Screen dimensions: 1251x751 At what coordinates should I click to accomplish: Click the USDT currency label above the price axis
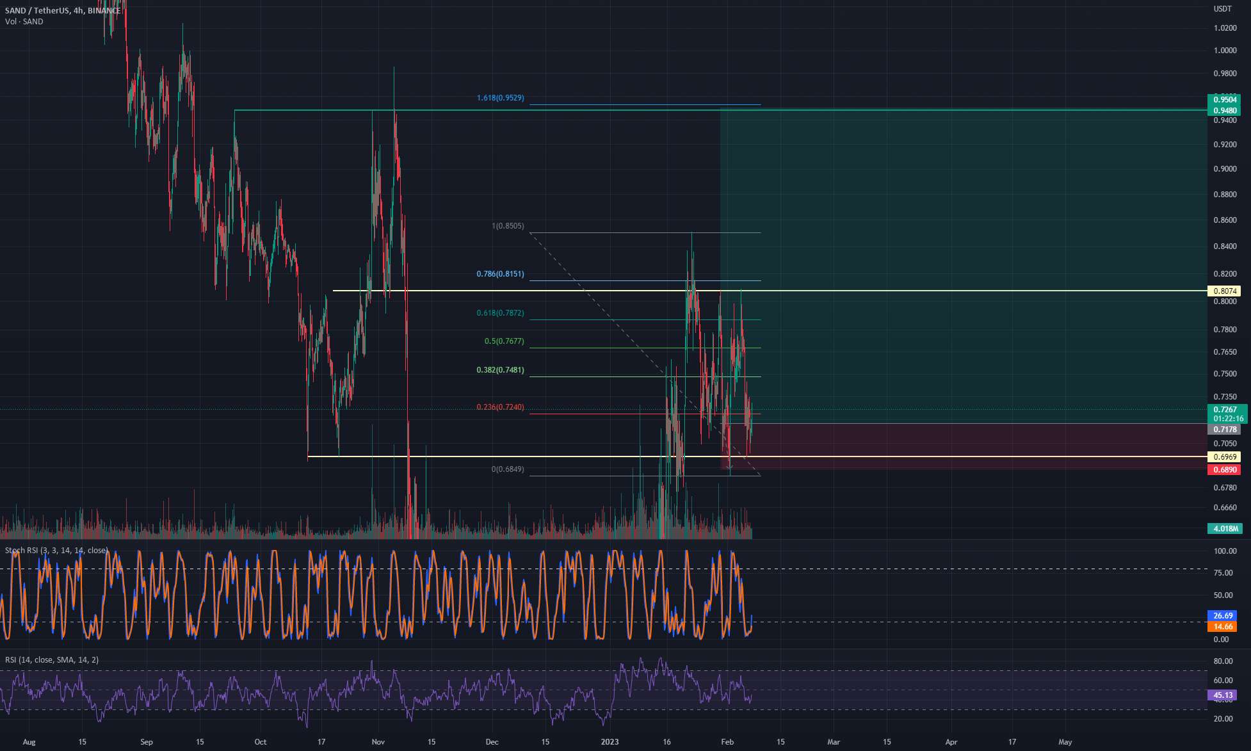[x=1222, y=9]
